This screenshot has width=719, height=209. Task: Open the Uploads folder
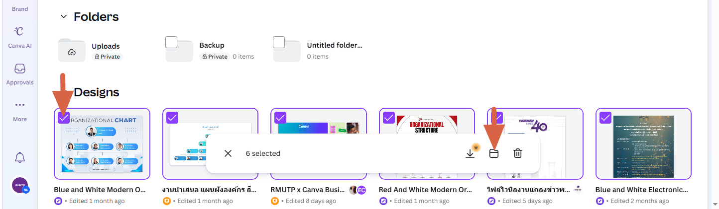pos(106,46)
